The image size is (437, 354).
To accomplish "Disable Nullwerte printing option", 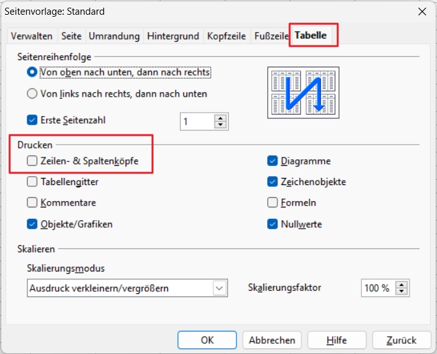I will coord(273,224).
